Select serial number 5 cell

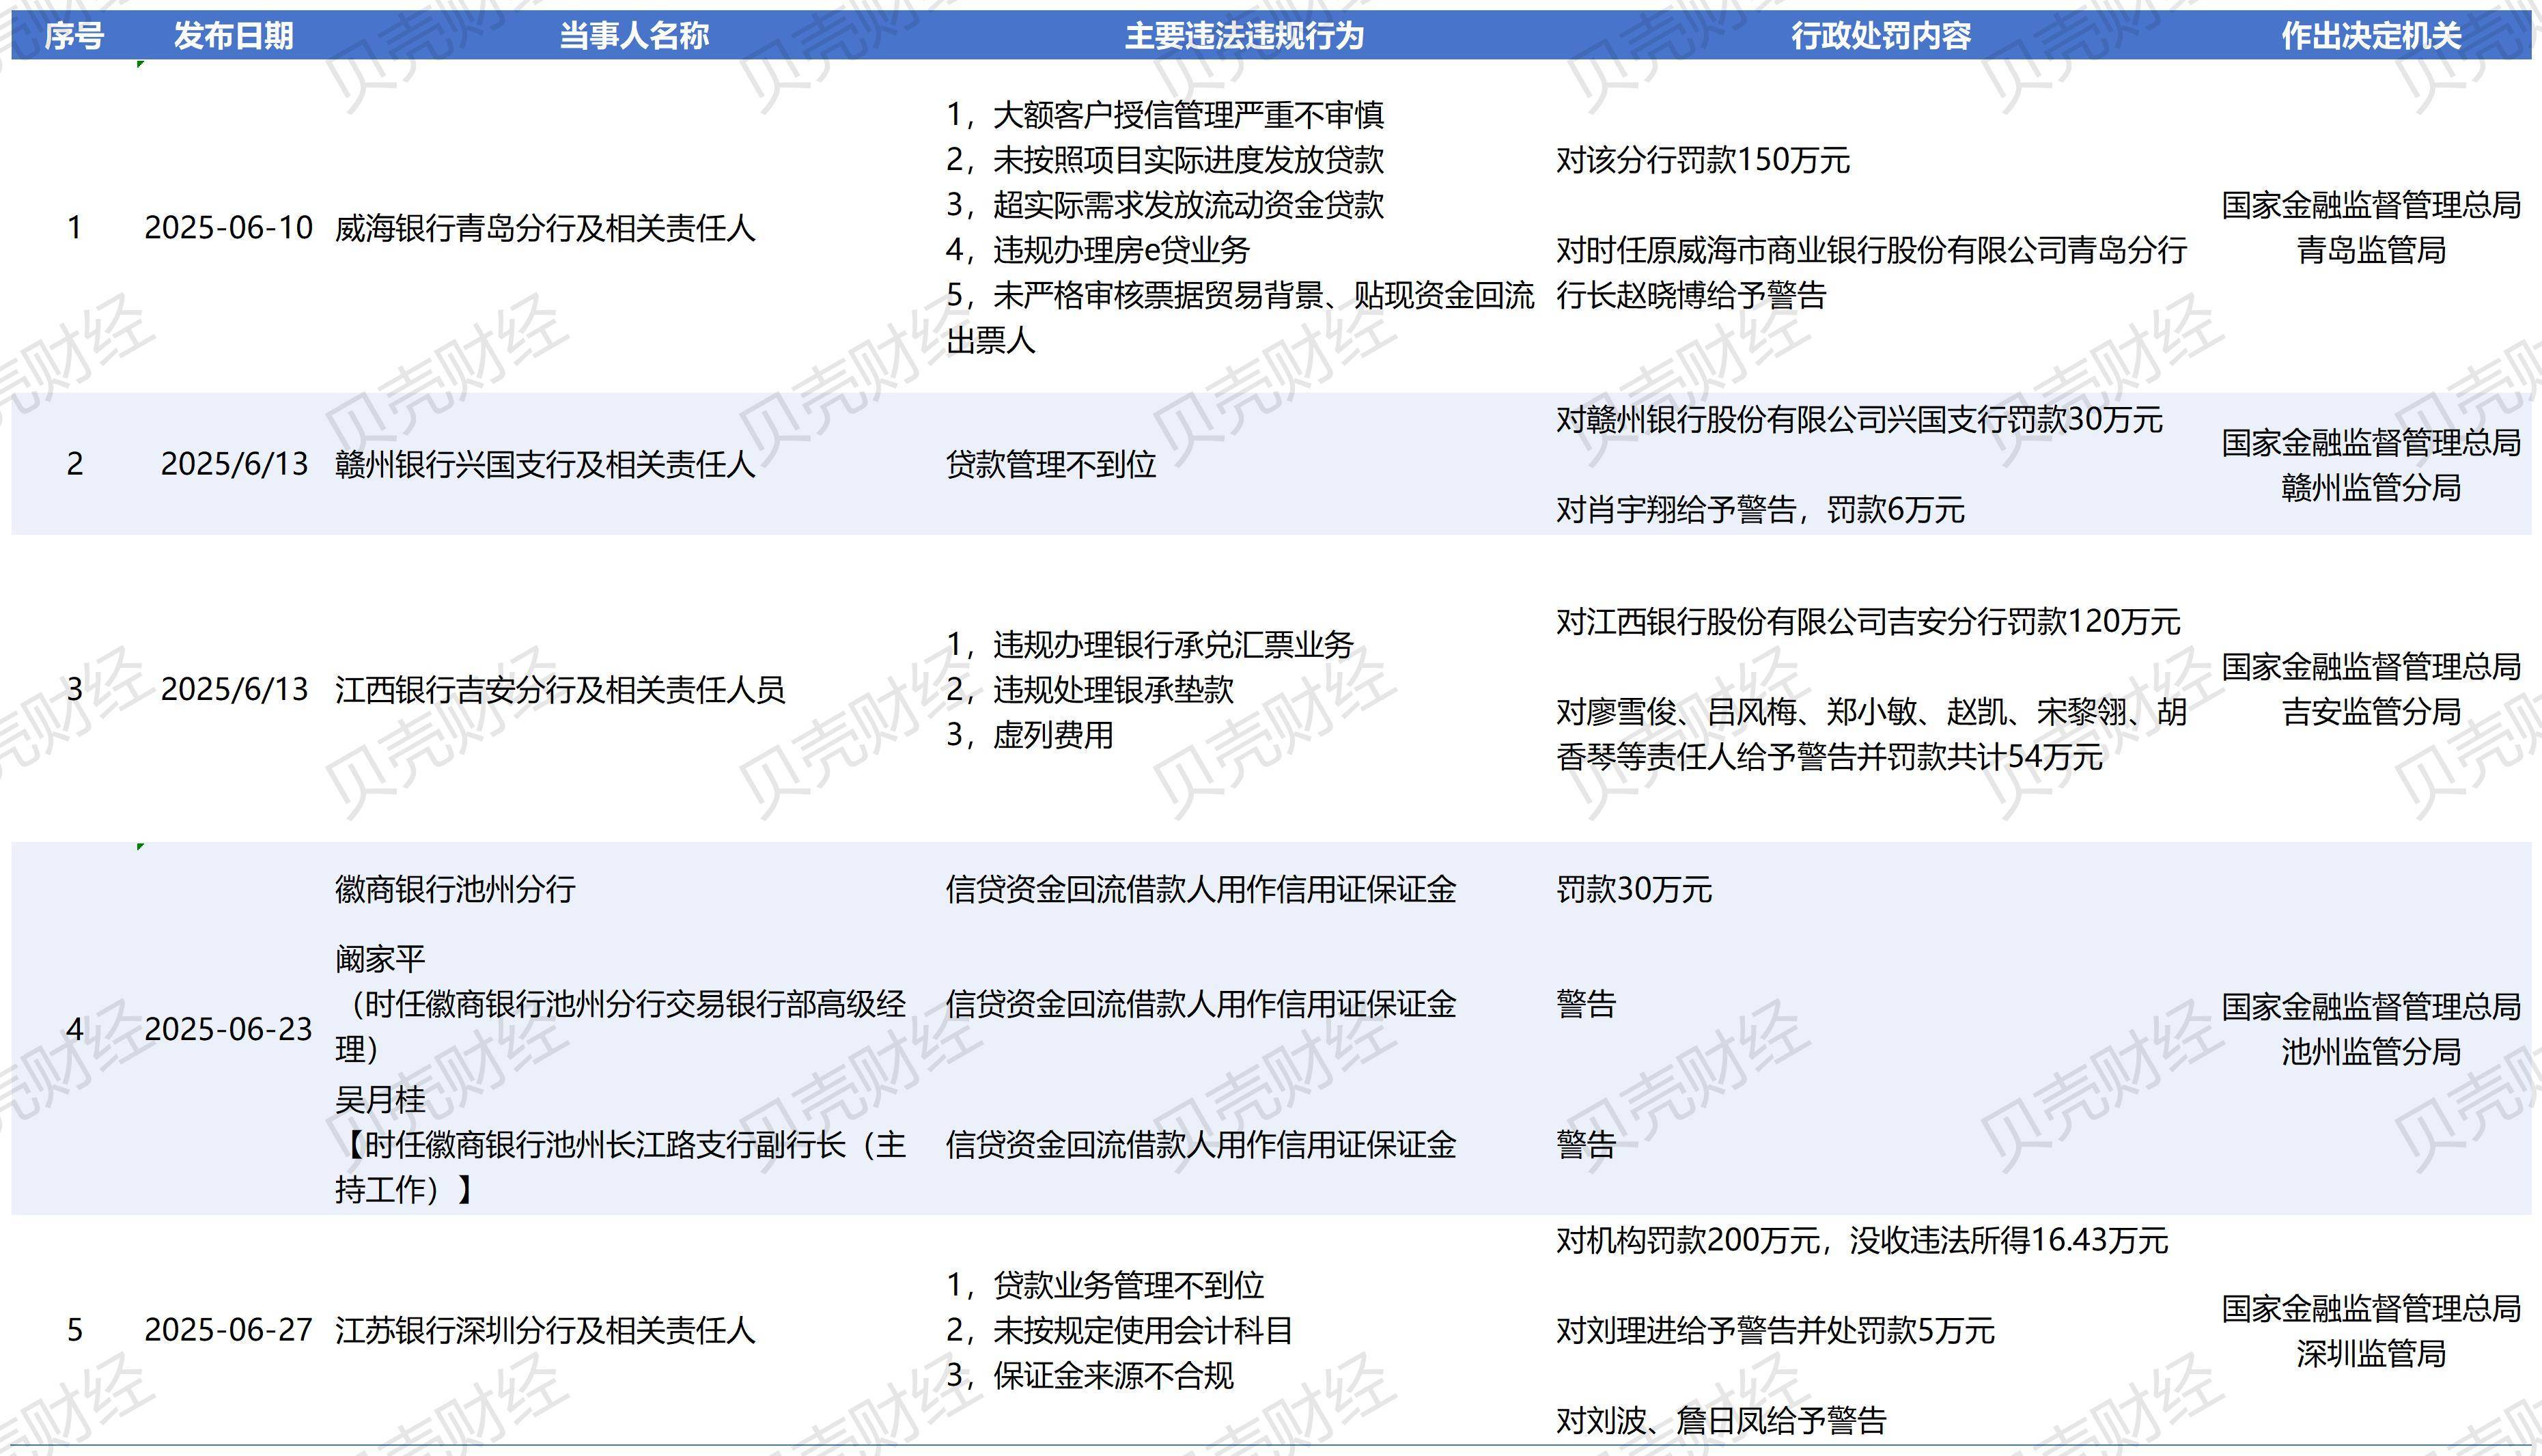pyautogui.click(x=75, y=1330)
